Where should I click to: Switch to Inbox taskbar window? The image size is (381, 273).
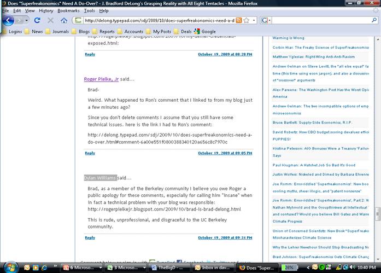click(214, 268)
